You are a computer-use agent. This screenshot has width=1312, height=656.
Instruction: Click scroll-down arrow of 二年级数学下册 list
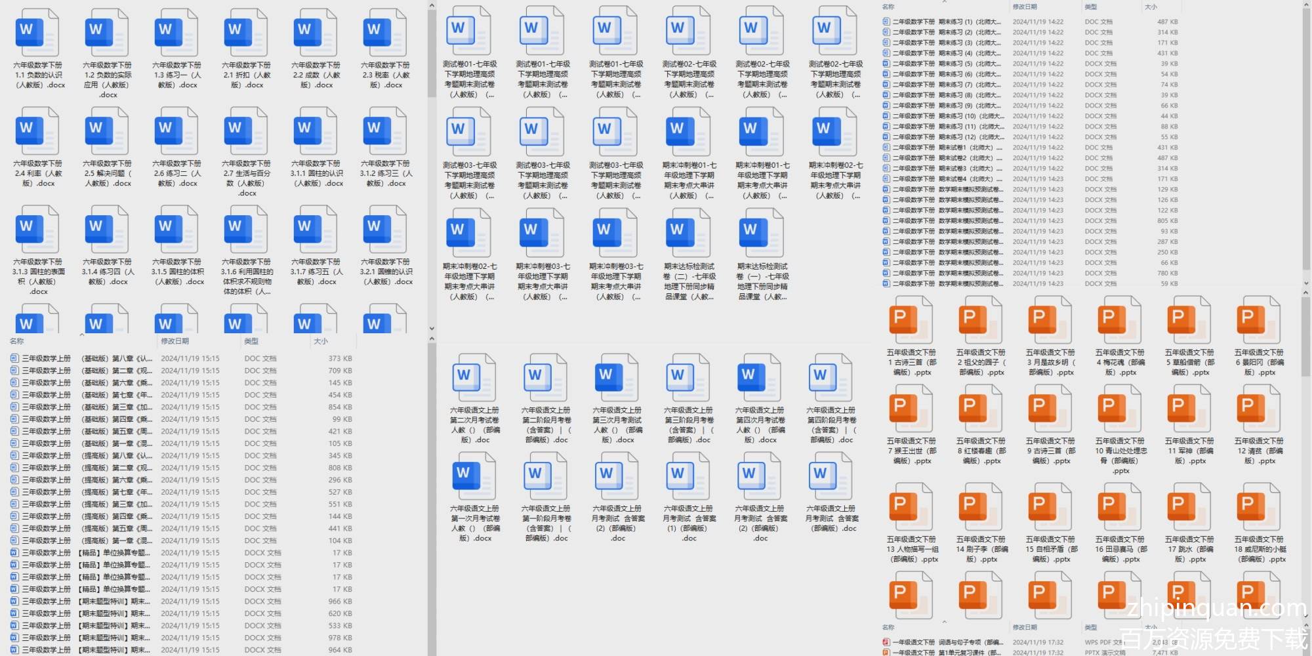point(1305,283)
